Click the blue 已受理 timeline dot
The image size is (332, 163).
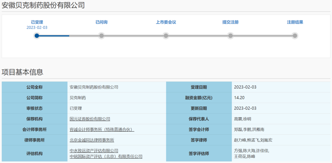coord(37,36)
